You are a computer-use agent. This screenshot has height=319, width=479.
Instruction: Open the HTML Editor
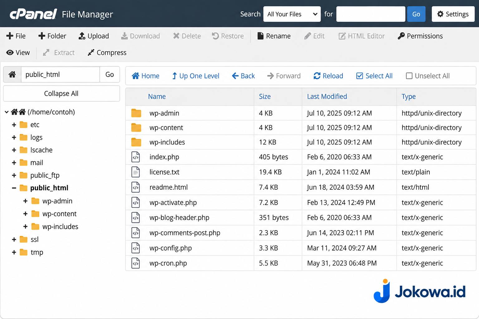pos(362,36)
